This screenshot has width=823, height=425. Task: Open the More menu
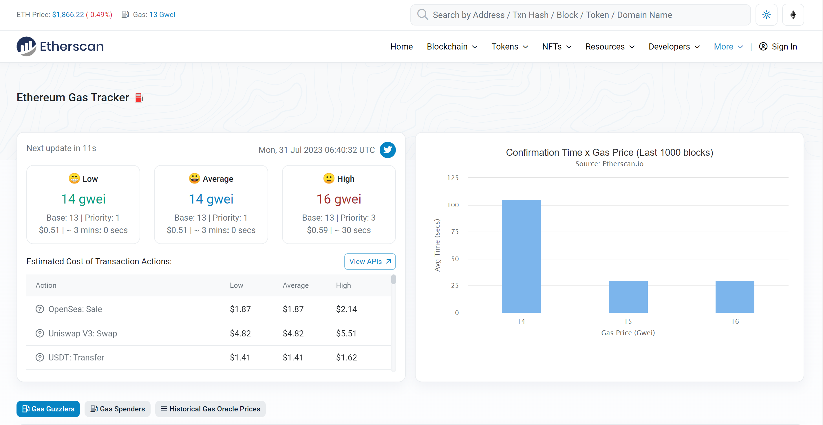pyautogui.click(x=728, y=47)
